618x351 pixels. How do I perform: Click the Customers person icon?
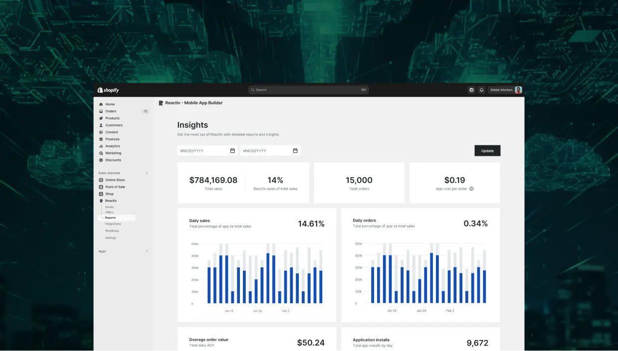pyautogui.click(x=101, y=125)
